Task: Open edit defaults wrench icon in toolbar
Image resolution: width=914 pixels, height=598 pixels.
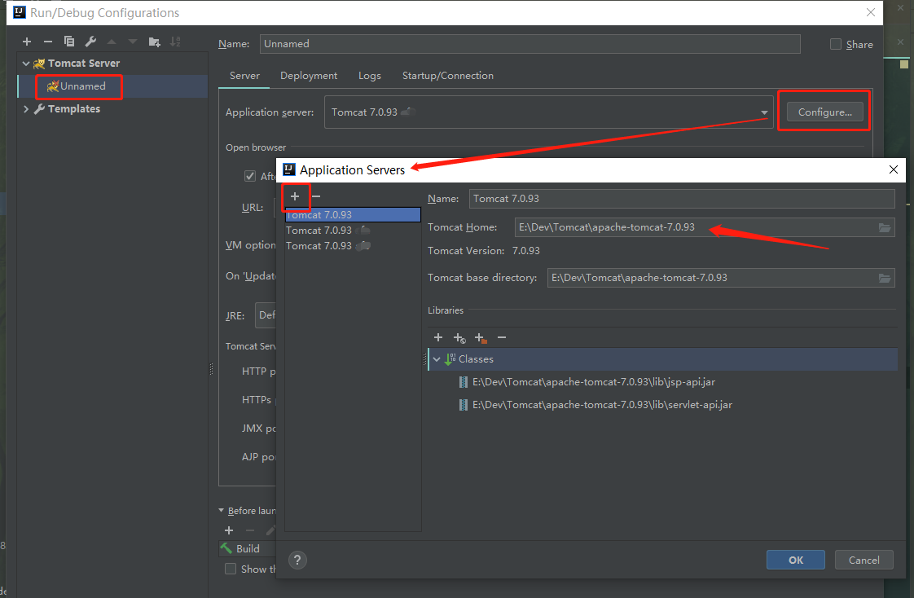Action: click(x=90, y=42)
